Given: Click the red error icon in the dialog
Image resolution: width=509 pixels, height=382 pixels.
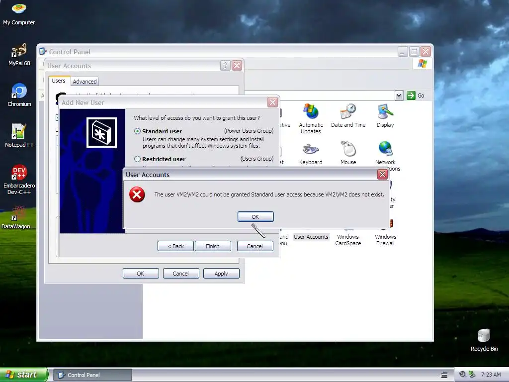Looking at the screenshot, I should point(137,194).
